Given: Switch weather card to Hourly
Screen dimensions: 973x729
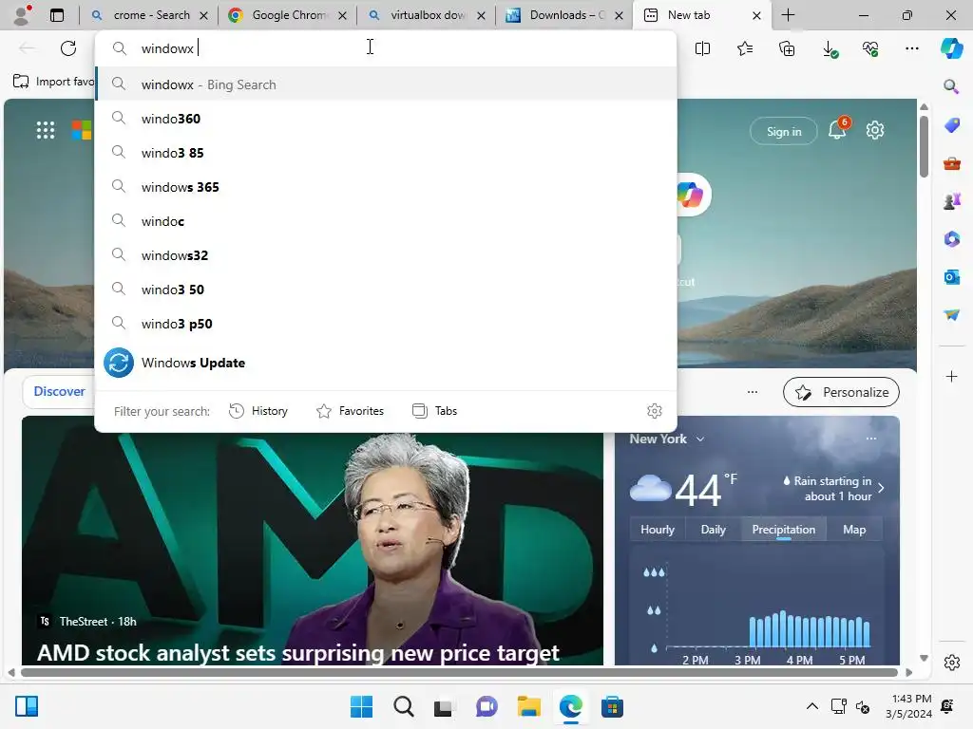Looking at the screenshot, I should click(x=658, y=530).
